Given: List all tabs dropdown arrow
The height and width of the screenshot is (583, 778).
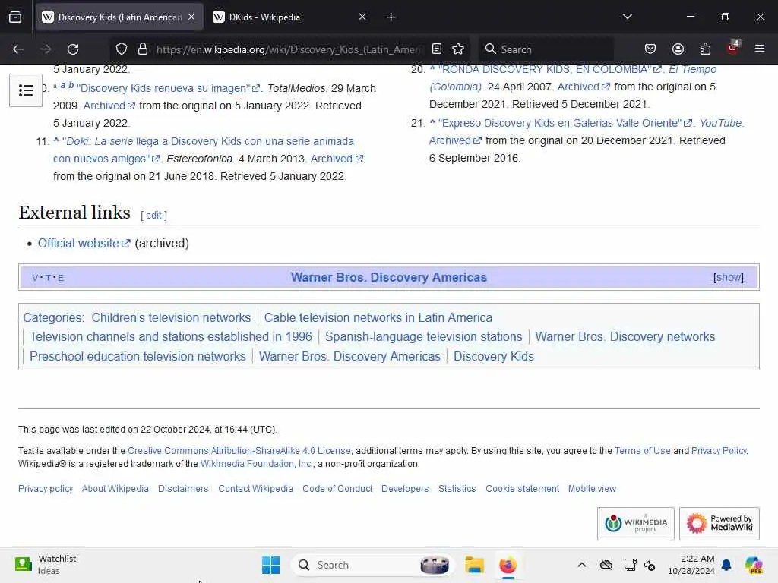Looking at the screenshot, I should pyautogui.click(x=627, y=17).
